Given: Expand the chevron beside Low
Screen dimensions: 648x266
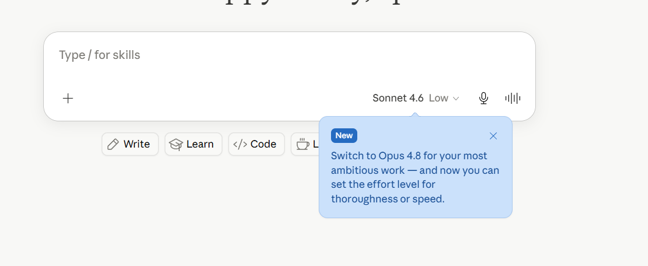Looking at the screenshot, I should tap(457, 99).
